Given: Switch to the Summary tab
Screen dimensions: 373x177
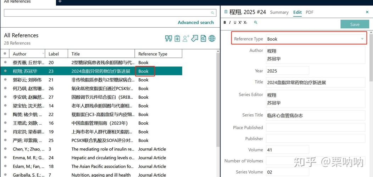Looking at the screenshot, I should tap(279, 12).
